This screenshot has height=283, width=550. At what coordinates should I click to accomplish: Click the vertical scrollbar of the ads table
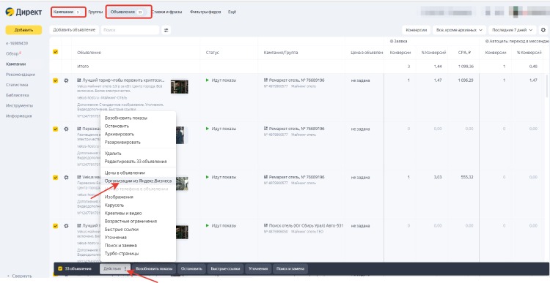(547, 86)
